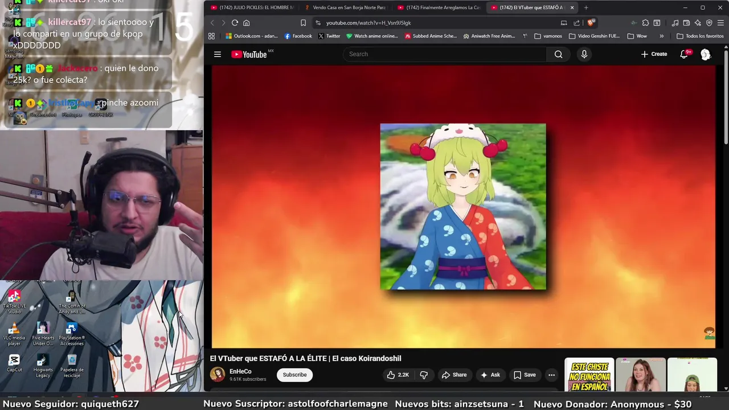The image size is (729, 410).
Task: Like the video with thumbs up 2.2K
Action: tap(398, 375)
